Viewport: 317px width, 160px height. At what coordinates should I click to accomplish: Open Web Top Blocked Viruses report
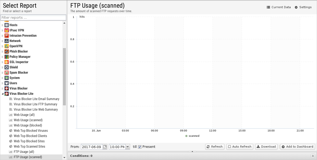click(31, 131)
